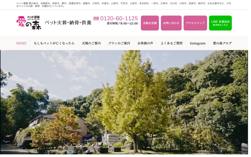This screenshot has width=251, height=157.
Task: Go to HOME menu item
Action: tap(21, 43)
